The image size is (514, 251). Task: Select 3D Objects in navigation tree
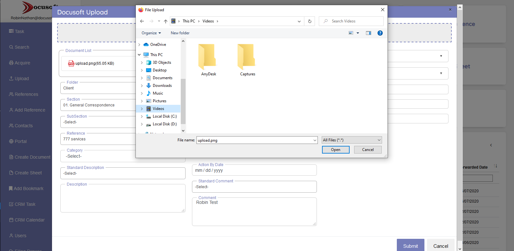point(162,63)
